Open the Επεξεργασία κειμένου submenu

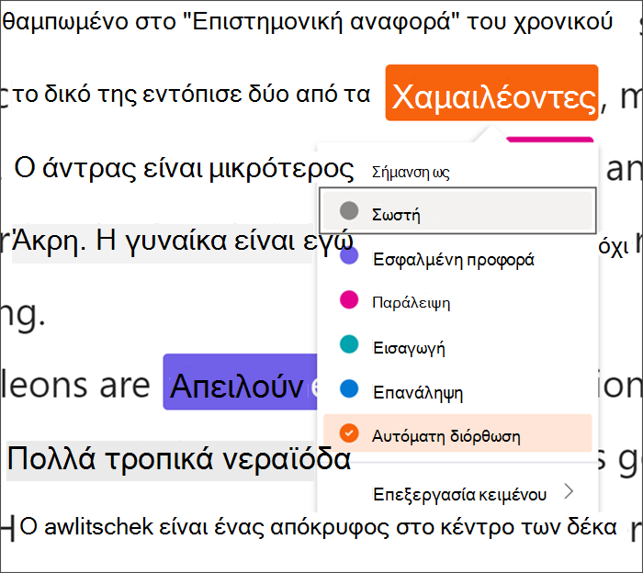pos(457,494)
